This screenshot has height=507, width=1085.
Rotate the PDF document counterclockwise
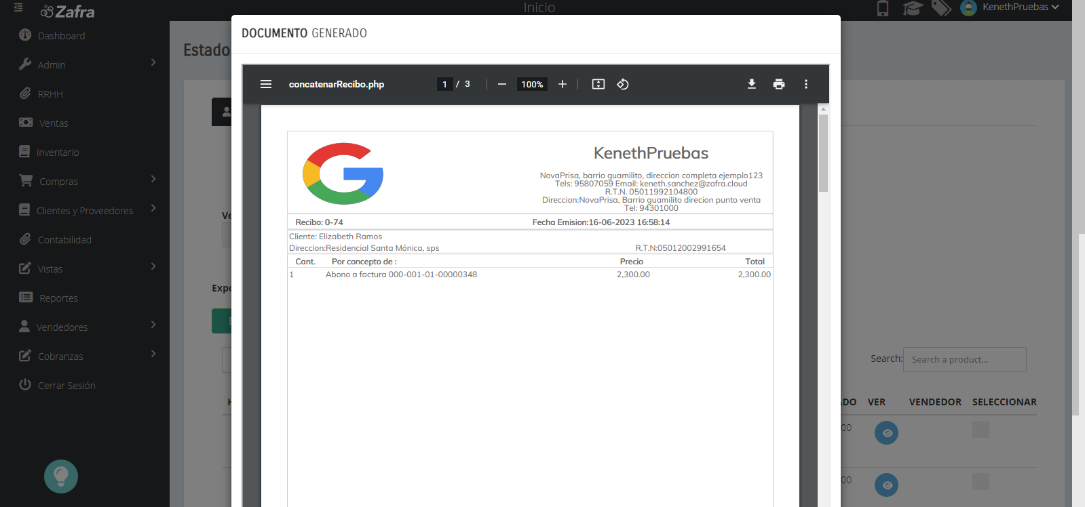point(623,84)
